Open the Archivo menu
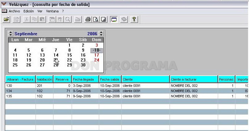 14,11
